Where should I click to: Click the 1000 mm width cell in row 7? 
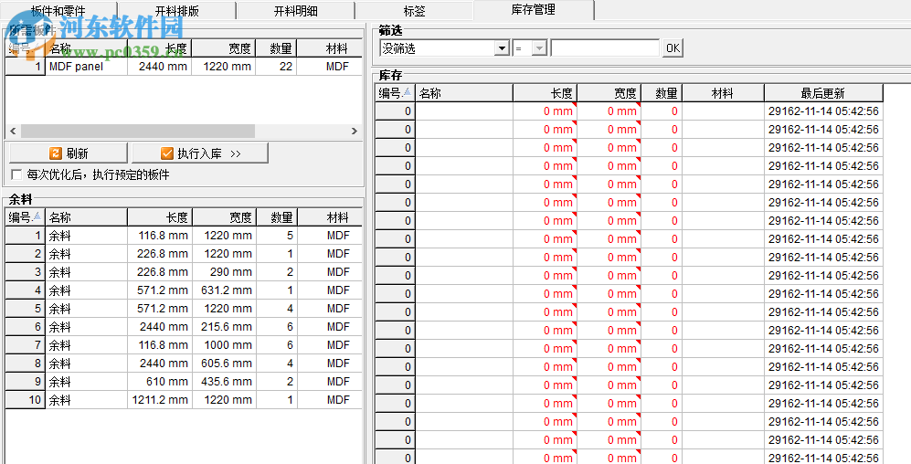[224, 345]
